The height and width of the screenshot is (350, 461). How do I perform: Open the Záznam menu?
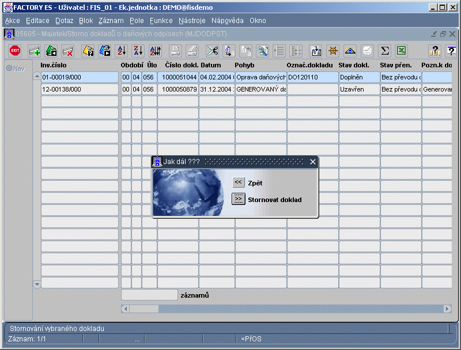pos(111,21)
